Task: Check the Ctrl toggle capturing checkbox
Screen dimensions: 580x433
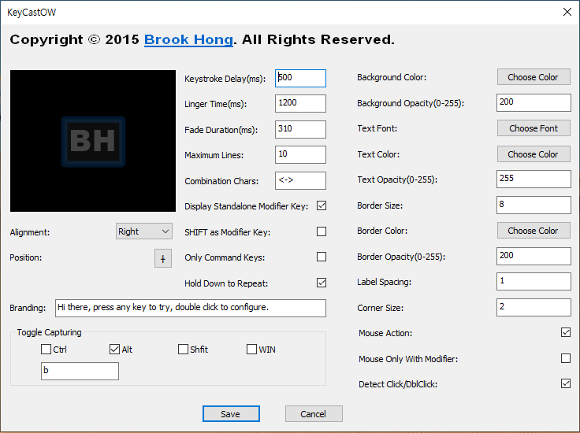Action: pyautogui.click(x=46, y=349)
